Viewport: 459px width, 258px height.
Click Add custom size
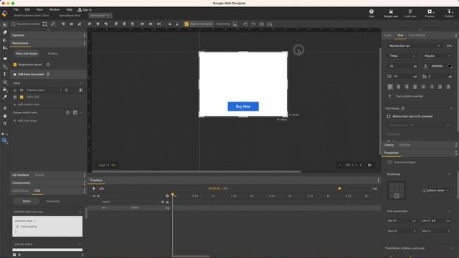(26, 105)
